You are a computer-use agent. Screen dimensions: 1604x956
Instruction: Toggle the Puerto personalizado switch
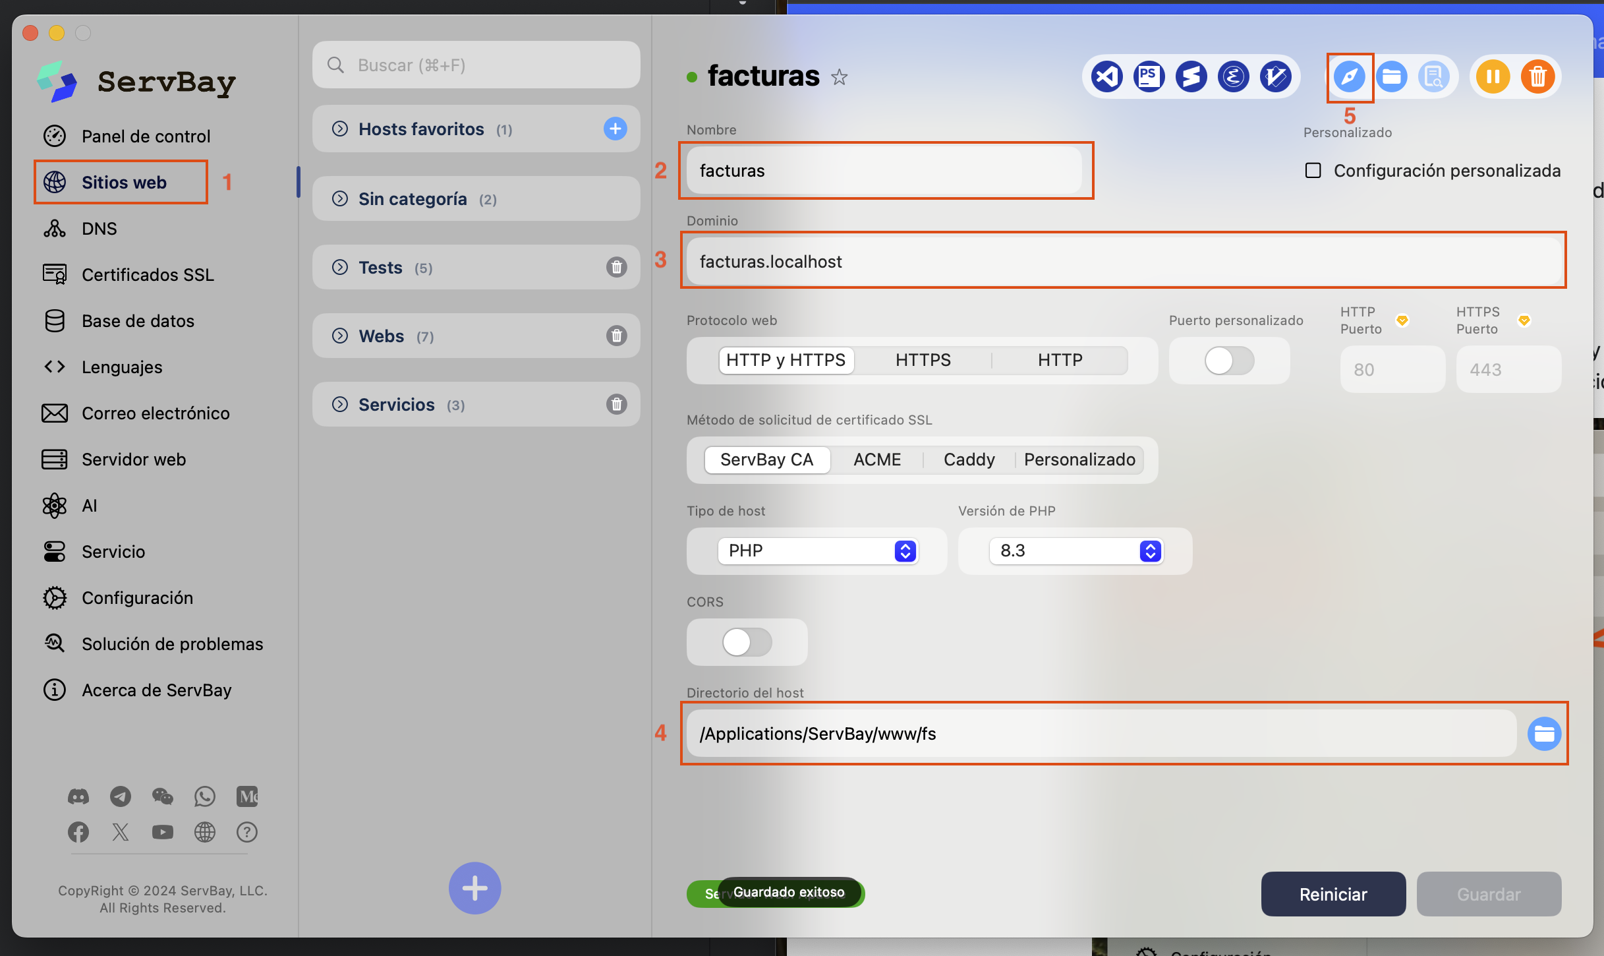coord(1228,361)
